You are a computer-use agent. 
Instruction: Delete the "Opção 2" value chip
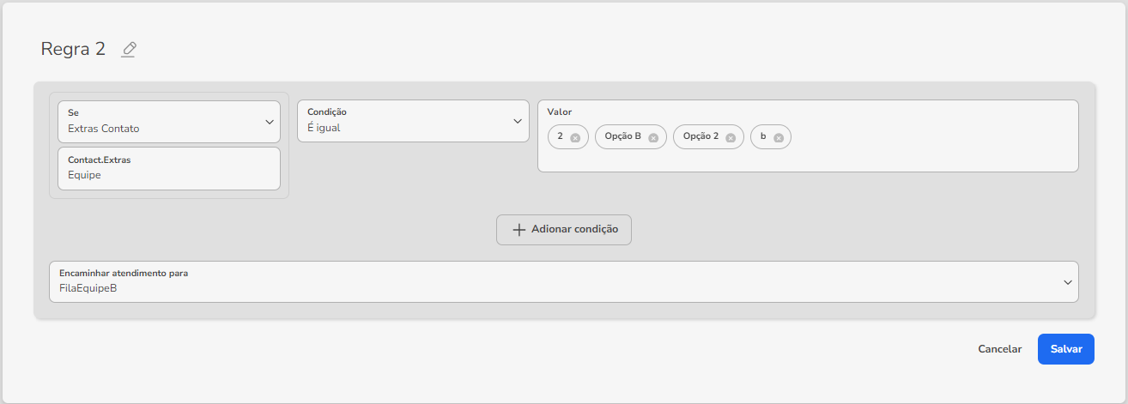click(x=731, y=137)
